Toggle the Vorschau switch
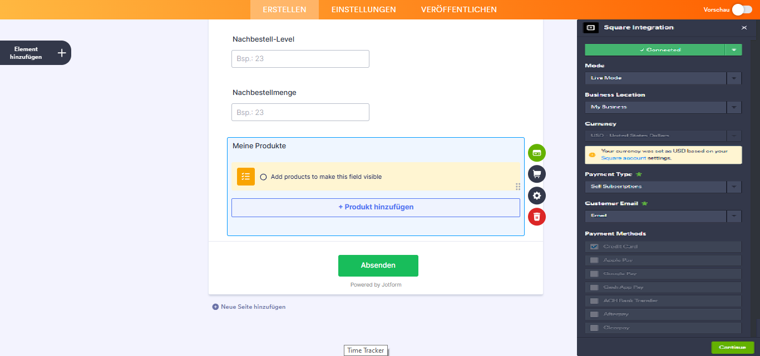 tap(742, 9)
